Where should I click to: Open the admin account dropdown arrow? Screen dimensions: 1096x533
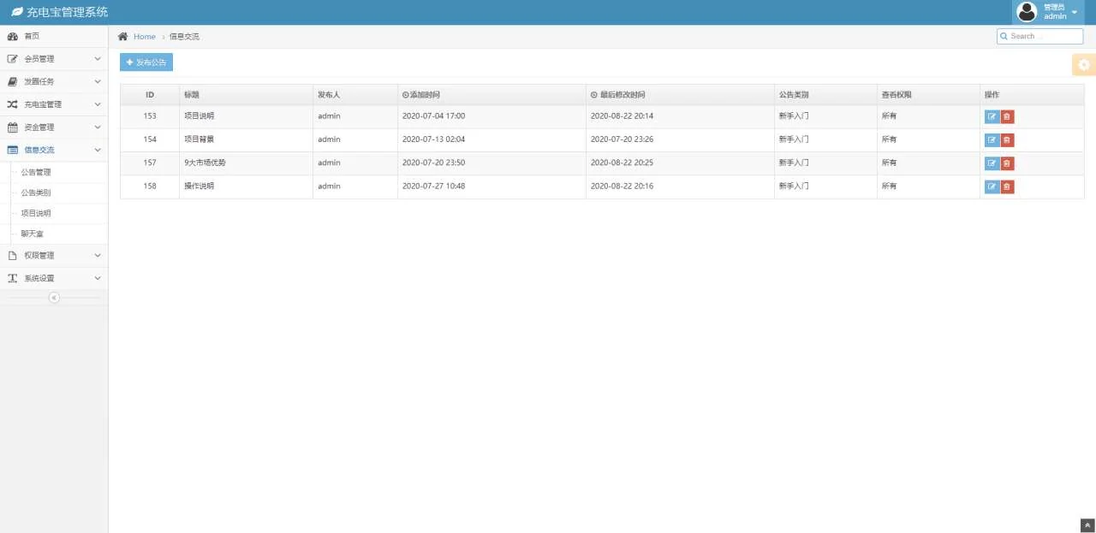(1075, 12)
